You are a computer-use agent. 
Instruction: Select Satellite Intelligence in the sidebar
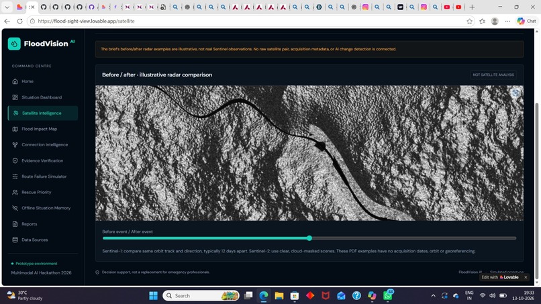(43, 113)
